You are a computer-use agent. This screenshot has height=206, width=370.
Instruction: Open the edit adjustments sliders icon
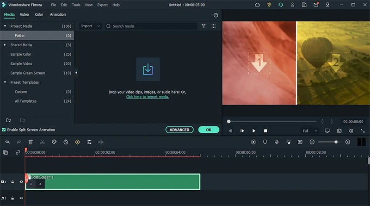(89, 142)
